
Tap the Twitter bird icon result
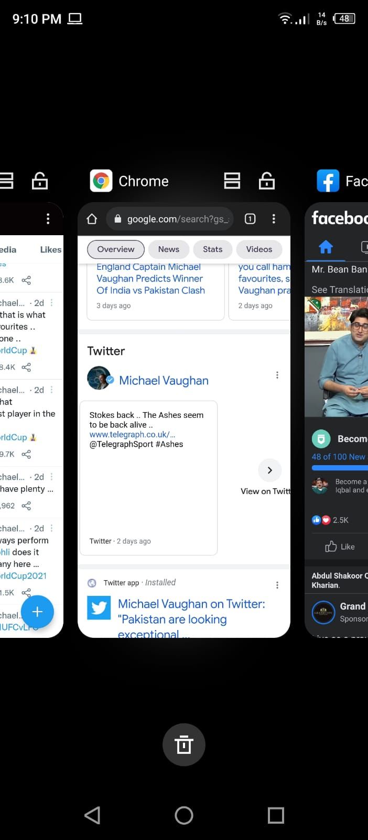point(99,608)
